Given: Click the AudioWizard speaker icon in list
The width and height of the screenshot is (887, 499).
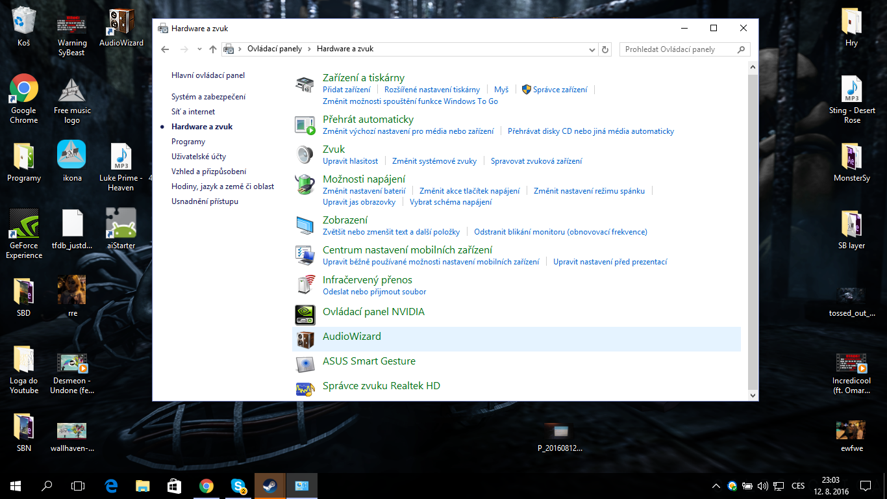Looking at the screenshot, I should click(305, 339).
